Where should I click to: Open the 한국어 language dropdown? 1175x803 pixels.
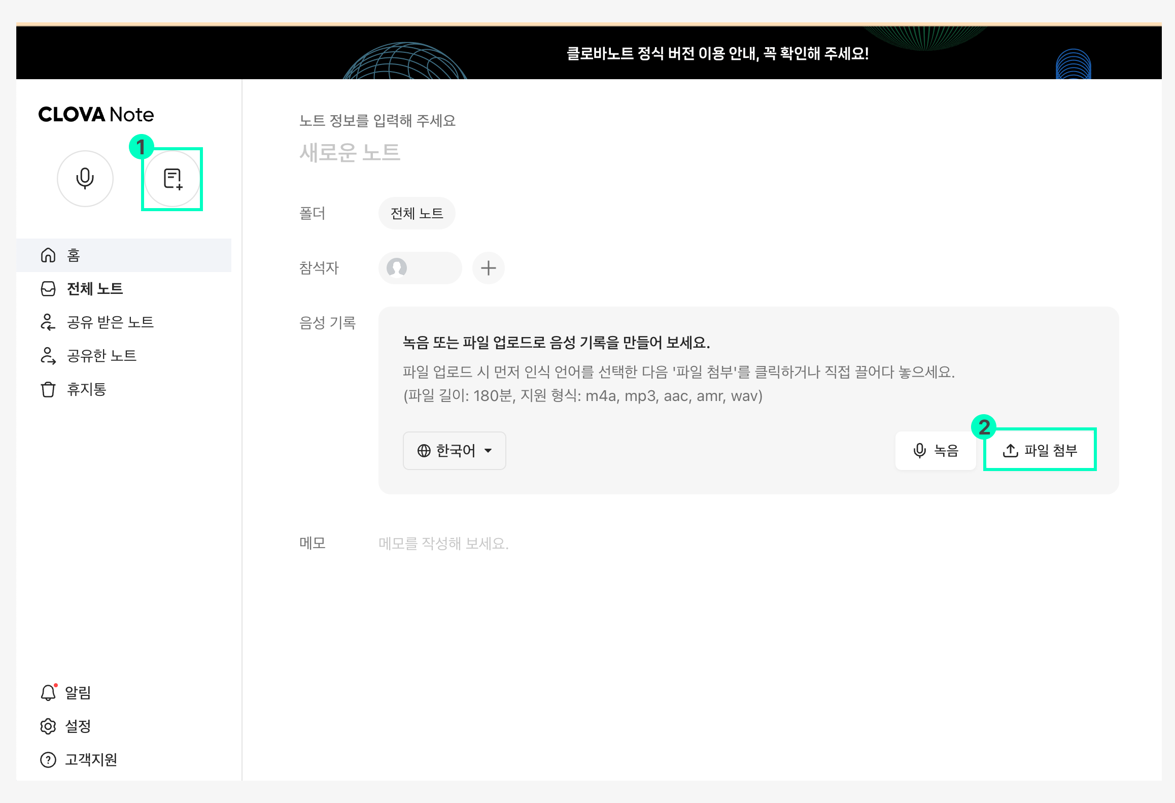(454, 451)
